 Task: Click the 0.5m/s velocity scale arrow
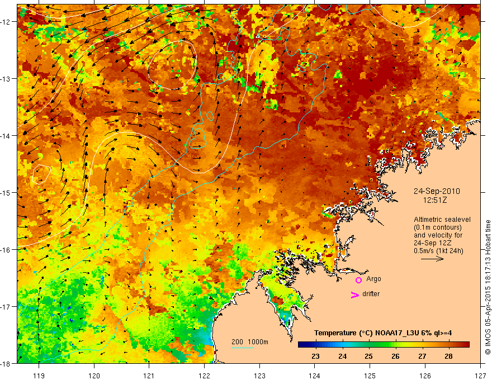[432, 259]
